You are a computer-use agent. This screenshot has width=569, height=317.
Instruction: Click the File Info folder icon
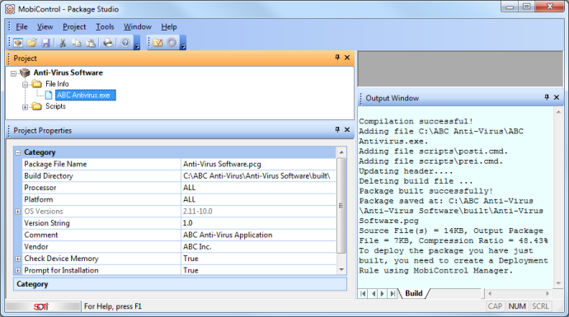36,84
